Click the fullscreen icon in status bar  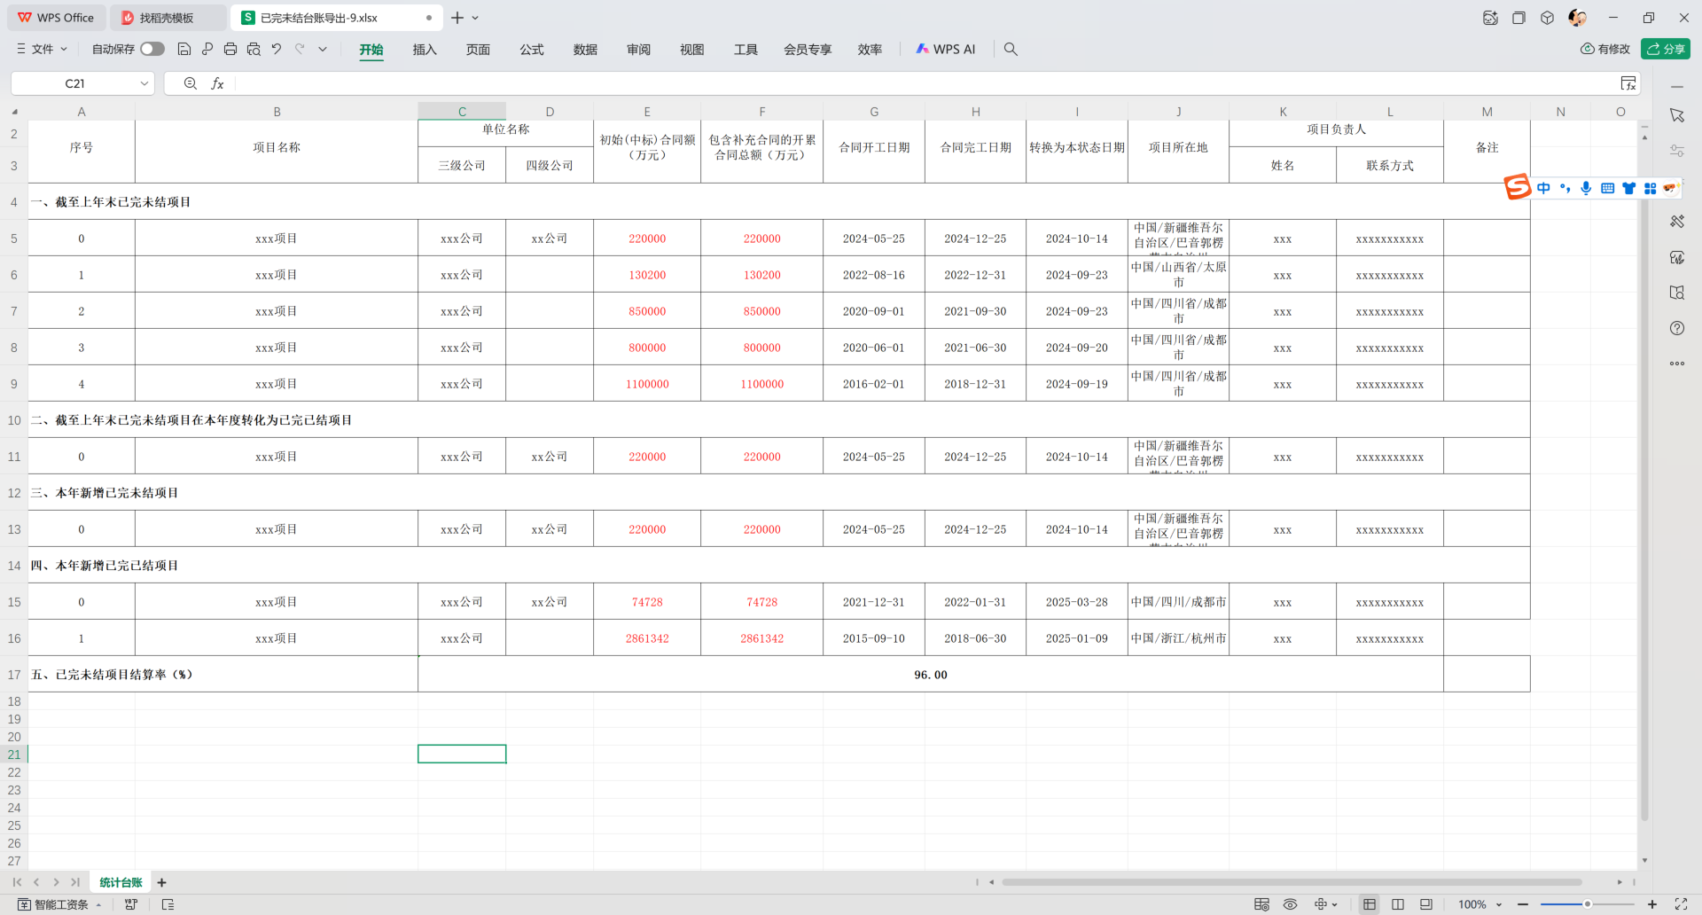click(x=1681, y=904)
